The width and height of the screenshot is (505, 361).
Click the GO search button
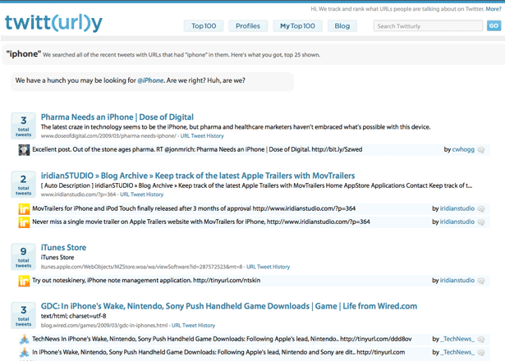coord(494,25)
